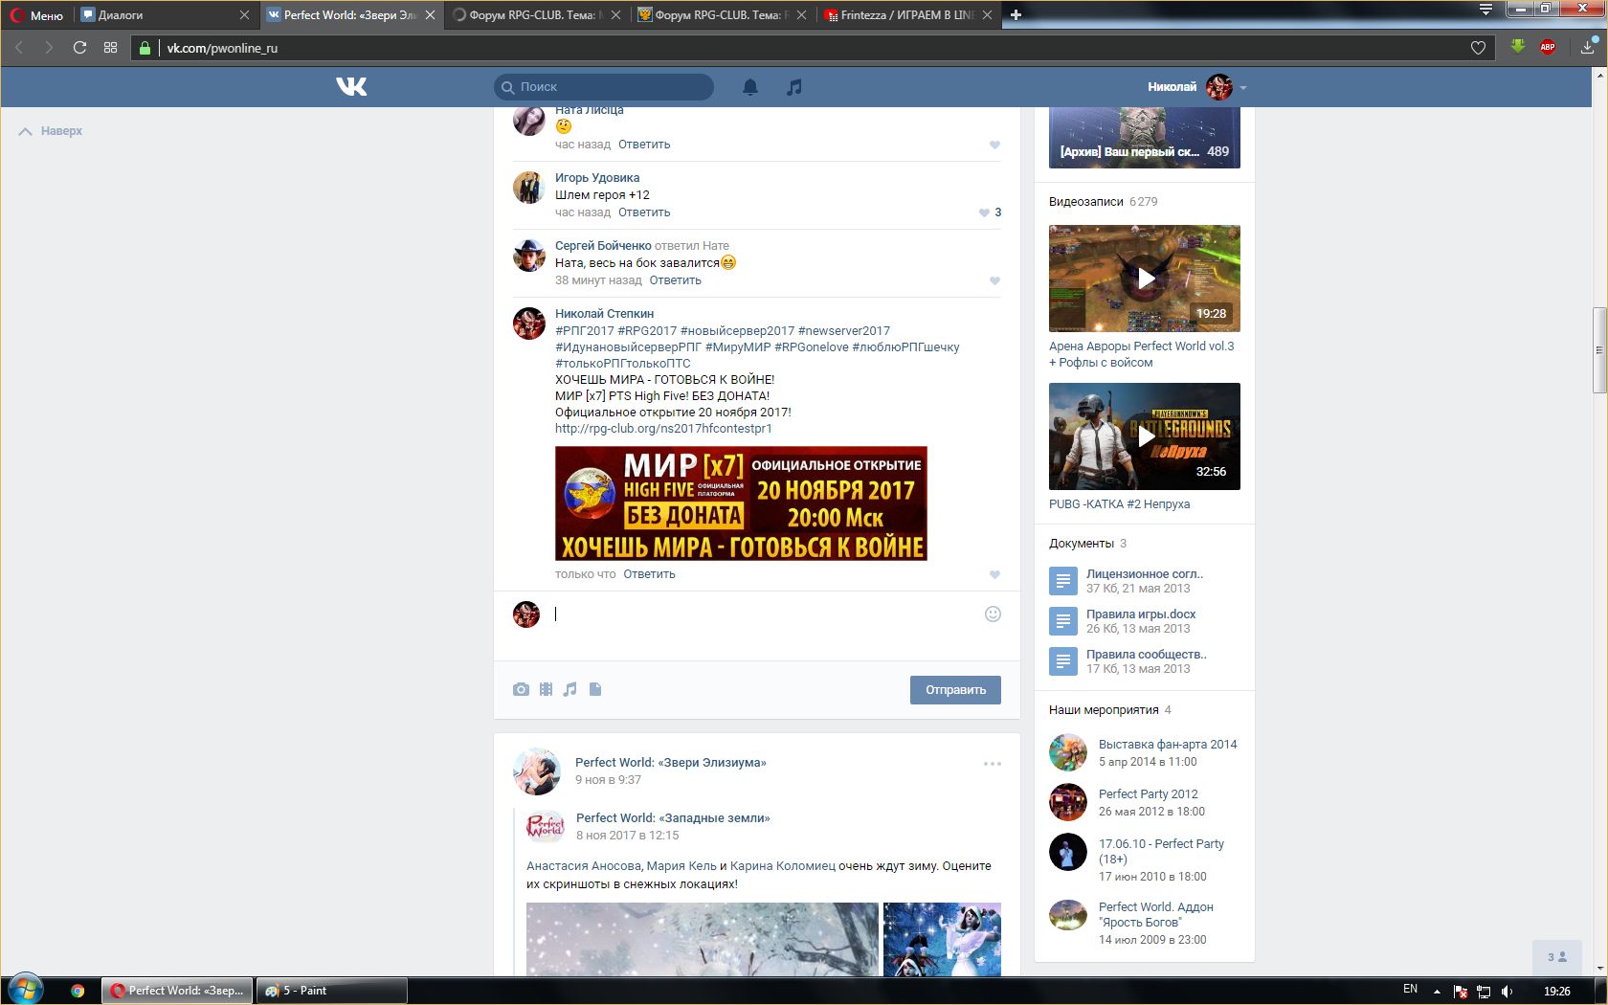
Task: Open Анастасия Аносова profile link
Action: (583, 866)
